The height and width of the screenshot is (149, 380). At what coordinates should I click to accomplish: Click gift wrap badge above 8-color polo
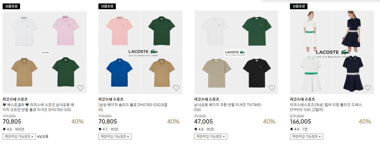[107, 6]
